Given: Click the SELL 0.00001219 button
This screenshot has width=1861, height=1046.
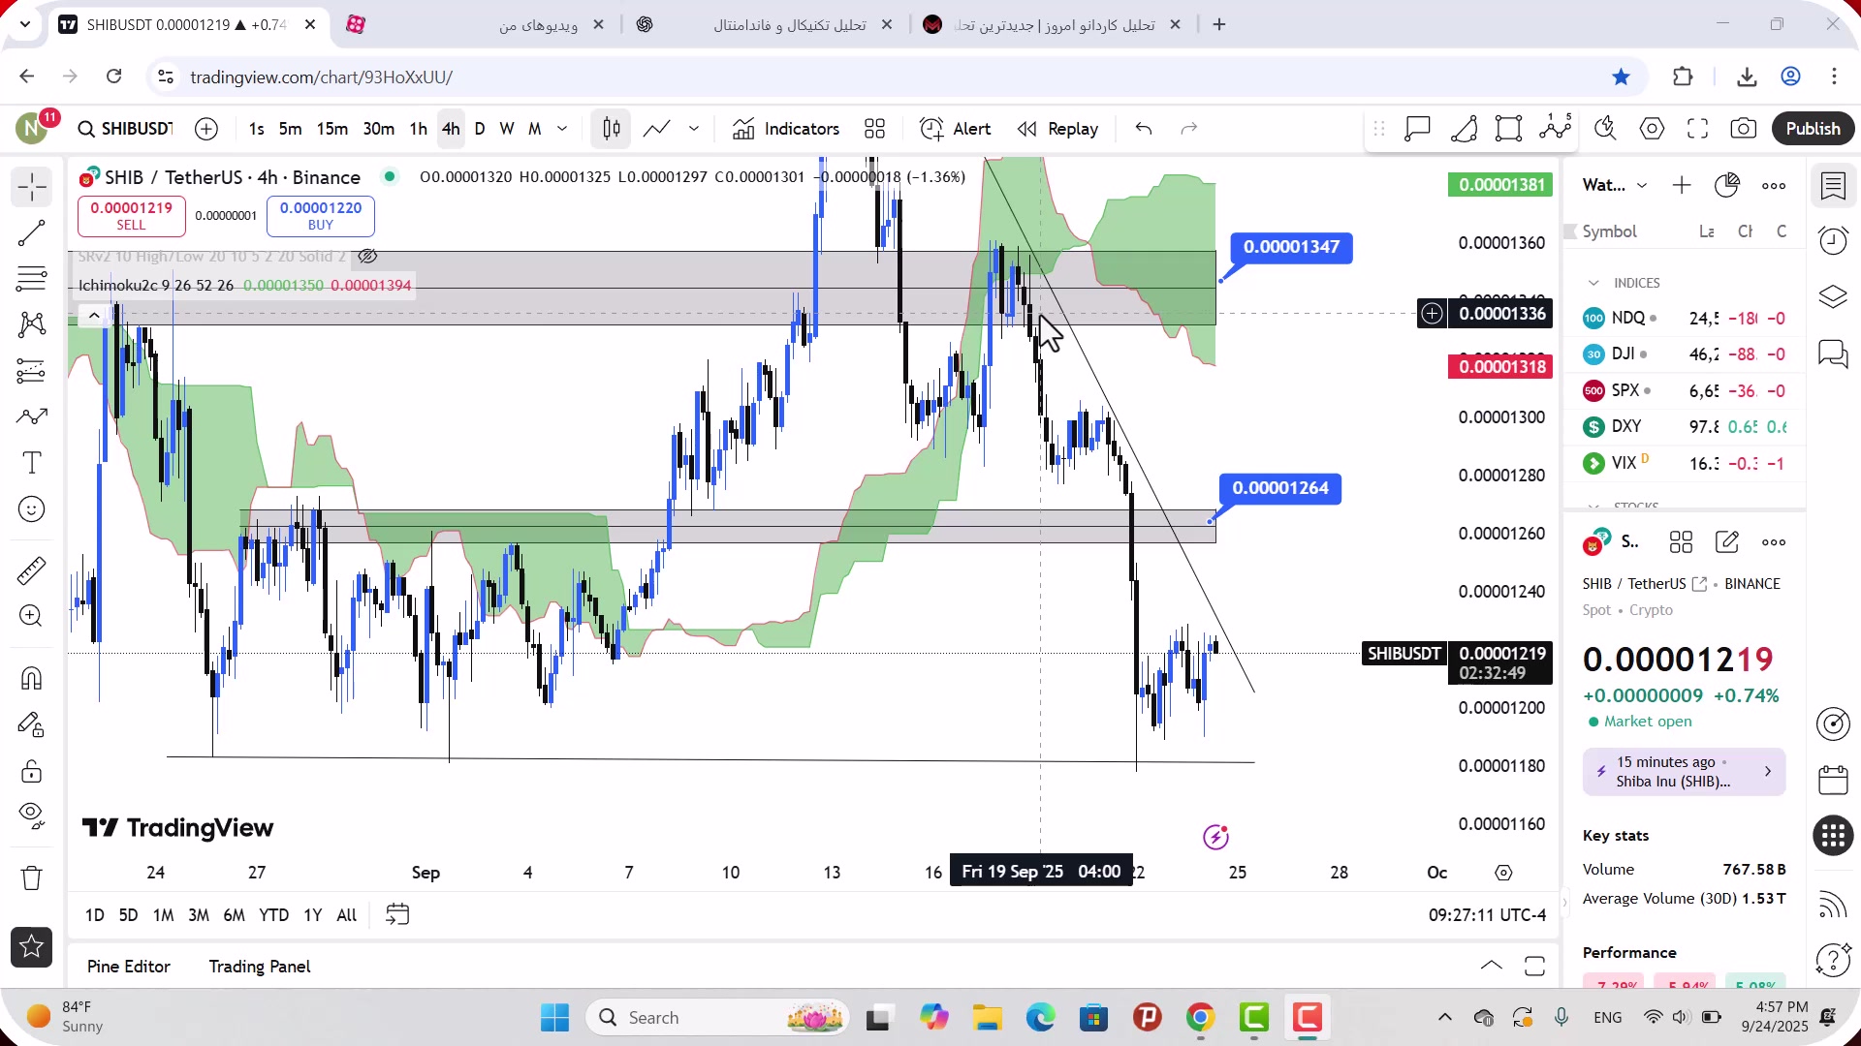Looking at the screenshot, I should point(132,216).
